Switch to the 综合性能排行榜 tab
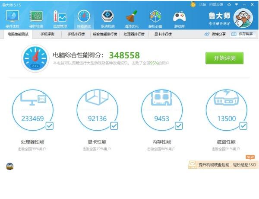259x199 pixels. [105, 34]
